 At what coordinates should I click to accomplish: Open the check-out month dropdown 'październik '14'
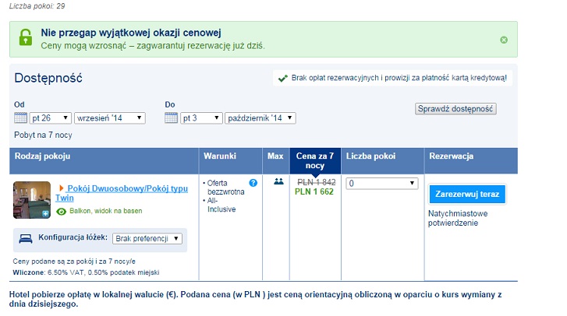(260, 118)
